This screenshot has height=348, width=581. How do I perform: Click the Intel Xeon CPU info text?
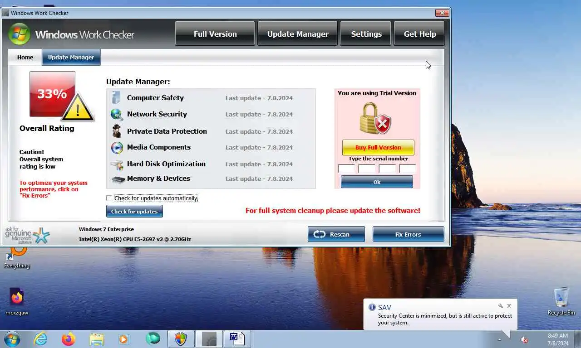tap(135, 239)
